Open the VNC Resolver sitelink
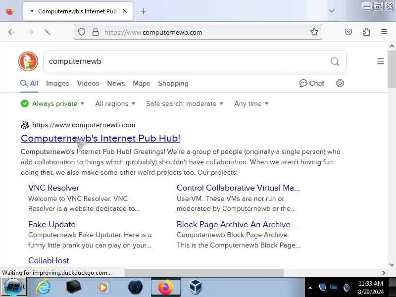 pyautogui.click(x=54, y=188)
